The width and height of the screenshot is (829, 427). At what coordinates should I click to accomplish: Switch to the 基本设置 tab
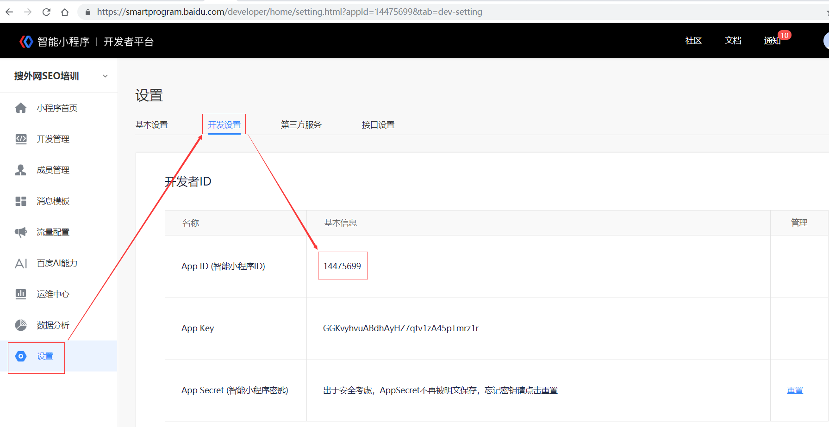pyautogui.click(x=151, y=125)
